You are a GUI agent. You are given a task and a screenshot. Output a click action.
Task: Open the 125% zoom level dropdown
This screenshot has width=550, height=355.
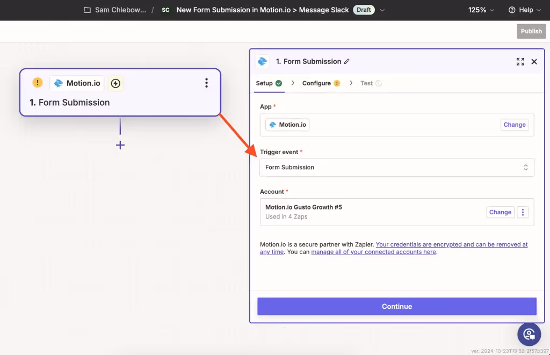coord(481,10)
